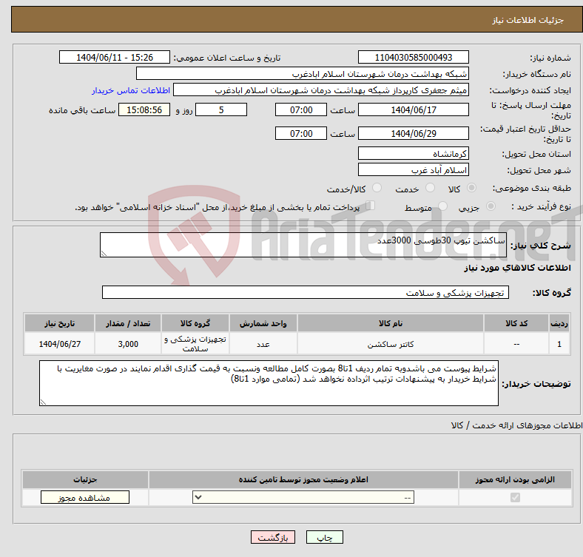583x557 pixels.
Task: Click the resize grip of شرح کلی نیاز box
Action: point(104,254)
